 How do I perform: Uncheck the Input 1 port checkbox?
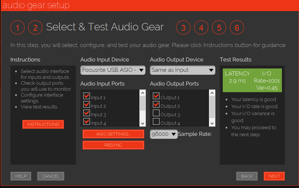(87, 96)
